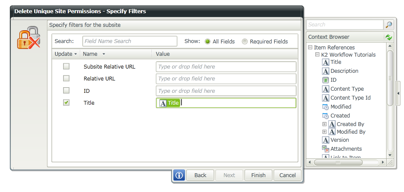Click the Cancel button
This screenshot has width=404, height=192.
pos(288,175)
